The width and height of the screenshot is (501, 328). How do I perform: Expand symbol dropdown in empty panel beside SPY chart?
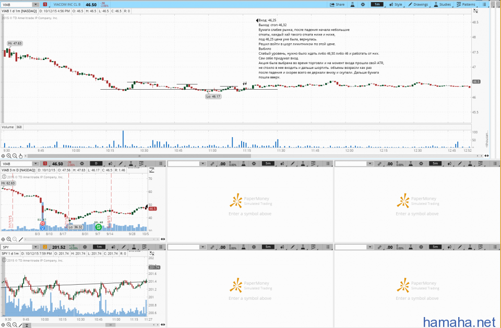(202, 247)
